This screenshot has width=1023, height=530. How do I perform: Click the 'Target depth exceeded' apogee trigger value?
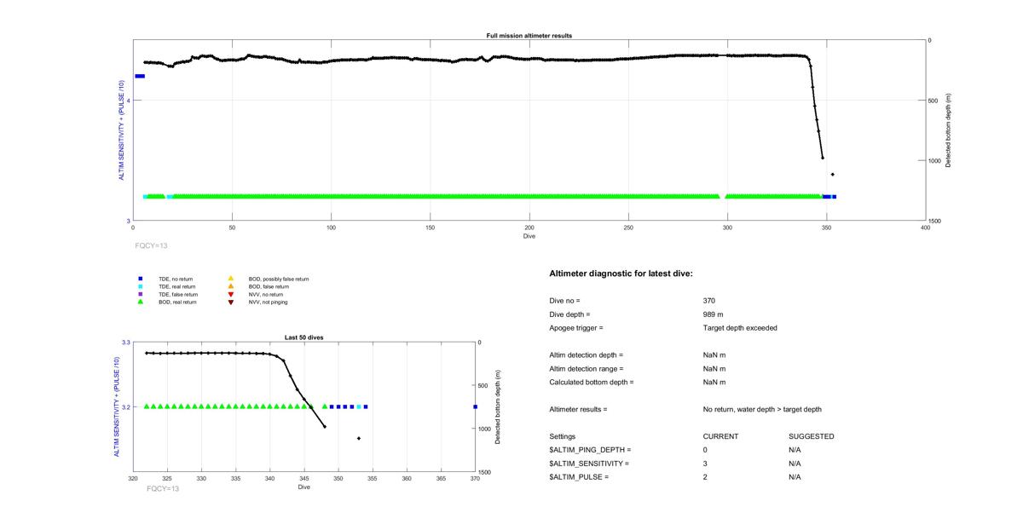(x=740, y=328)
